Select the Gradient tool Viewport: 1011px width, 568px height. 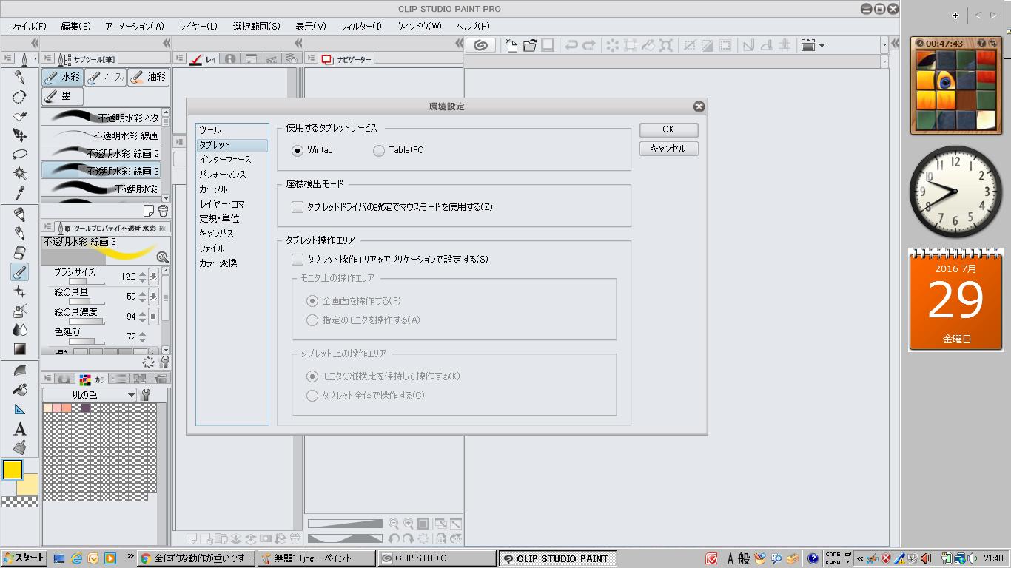20,349
